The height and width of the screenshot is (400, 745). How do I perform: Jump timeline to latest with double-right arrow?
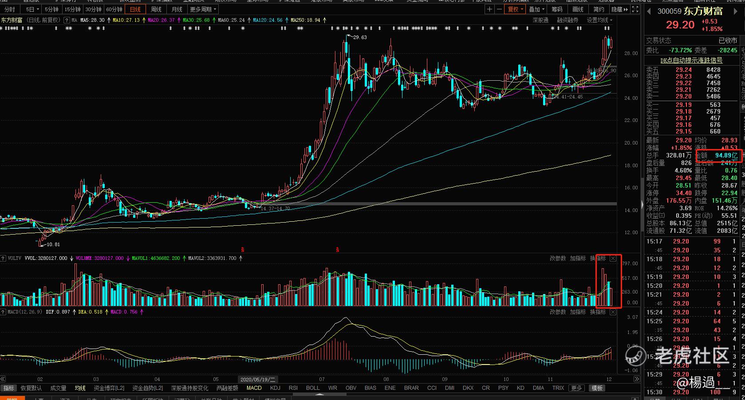tap(637, 379)
